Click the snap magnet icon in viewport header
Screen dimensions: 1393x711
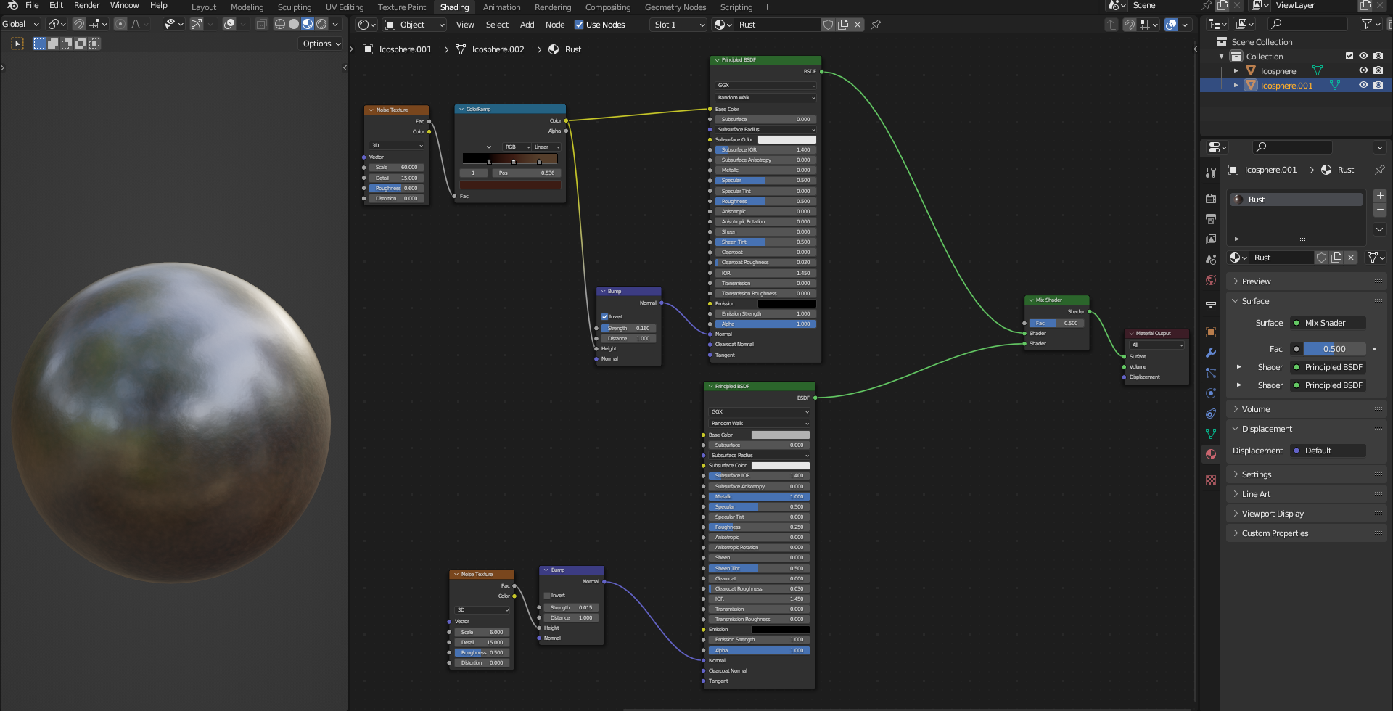point(79,24)
